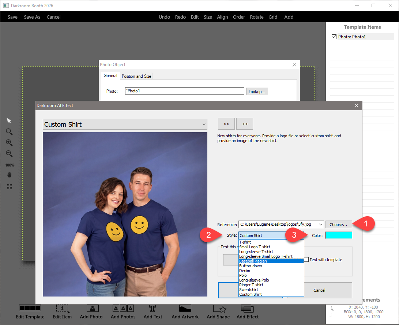
Task: Uncheck the Photo: Photo1 template item
Action: tap(334, 37)
